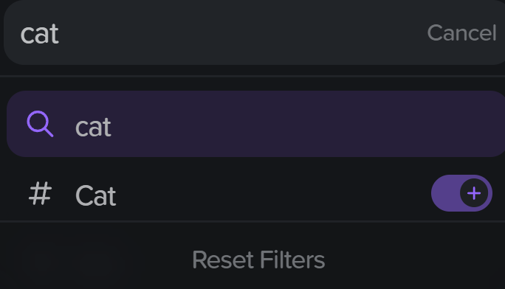Click the lowercase "cat" label beside the magnifier
This screenshot has width=505, height=289.
(93, 128)
